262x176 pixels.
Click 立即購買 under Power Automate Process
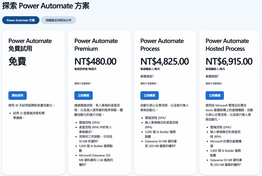pos(149,96)
